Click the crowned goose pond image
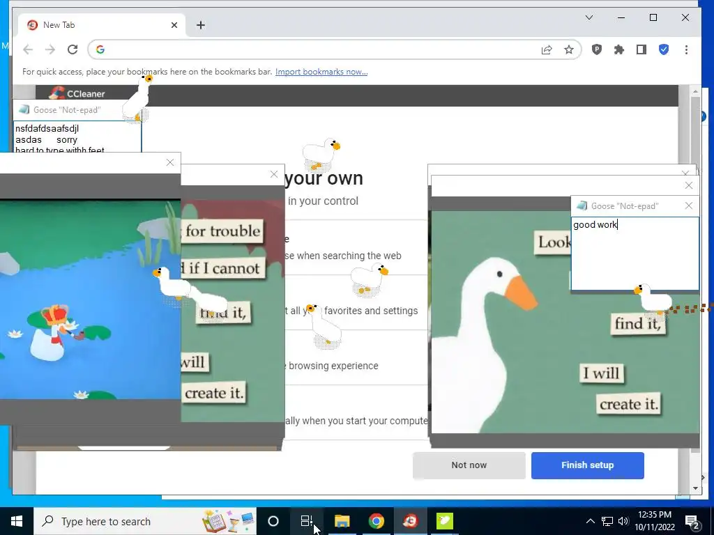Screen dimensions: 714x535 point(90,300)
